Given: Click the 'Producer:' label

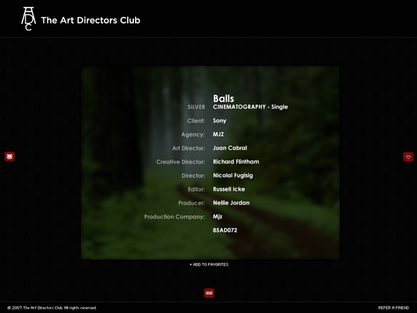Looking at the screenshot, I should click(192, 203).
